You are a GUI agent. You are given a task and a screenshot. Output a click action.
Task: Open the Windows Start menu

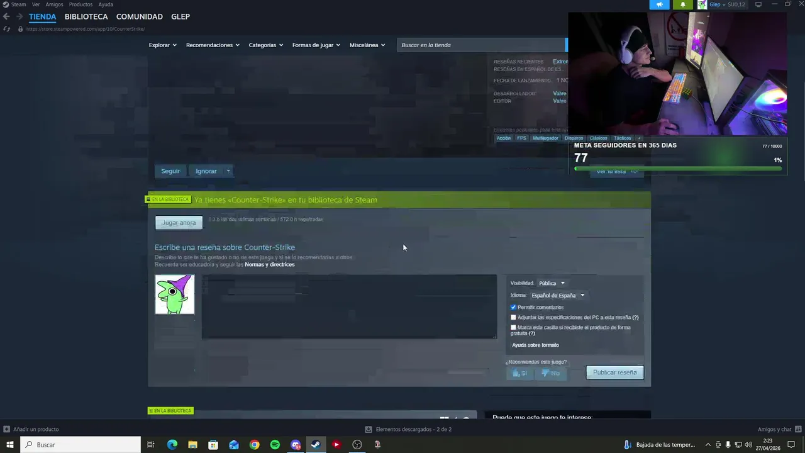(x=9, y=445)
